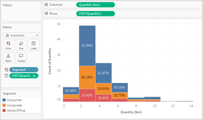Open the Detail marks card
The height and width of the screenshot is (120, 203).
point(8,58)
